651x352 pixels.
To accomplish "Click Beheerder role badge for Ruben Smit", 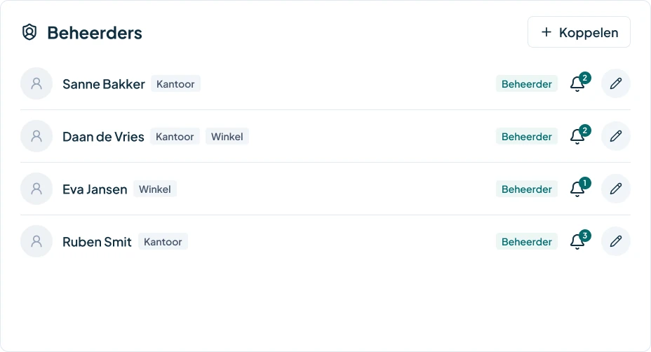I will click(526, 242).
